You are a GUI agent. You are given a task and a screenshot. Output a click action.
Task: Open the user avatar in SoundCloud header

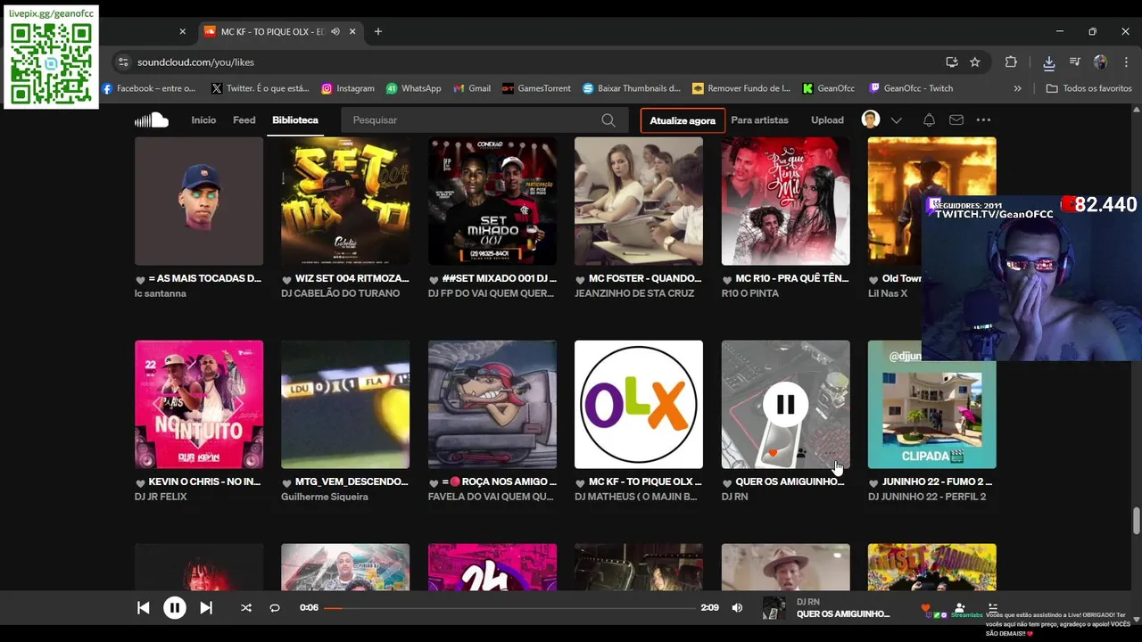[871, 119]
